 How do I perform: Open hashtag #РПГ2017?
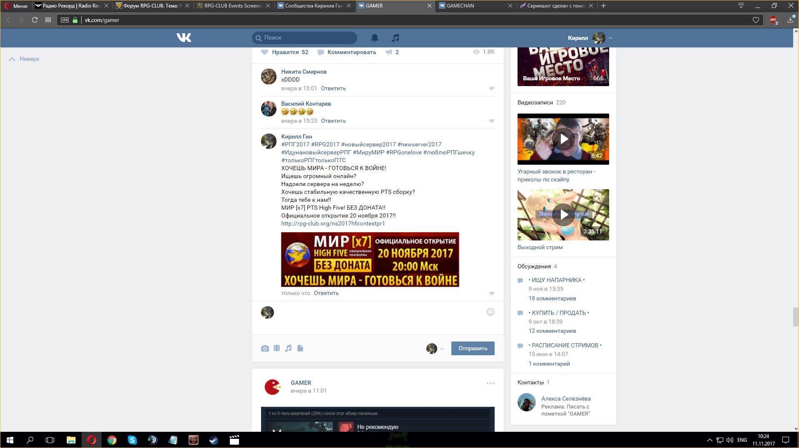pyautogui.click(x=295, y=144)
